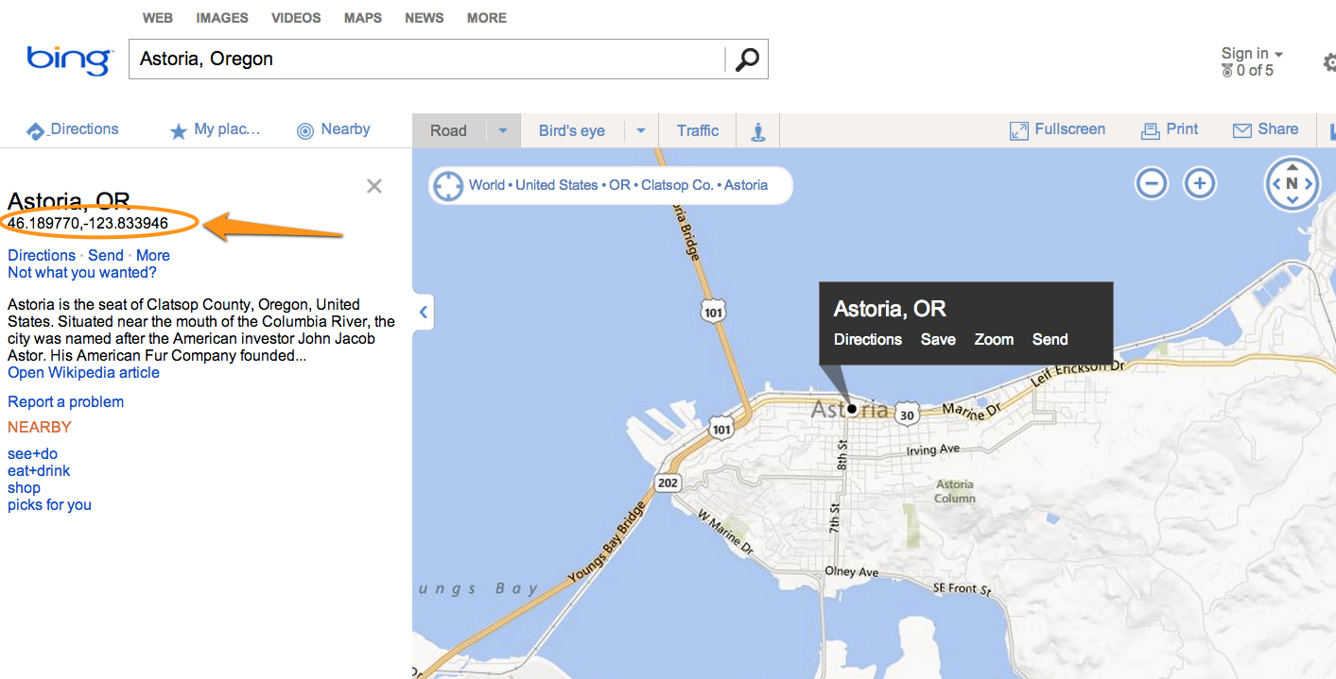Click the search magnifier button
Screen dimensions: 1336x679
747,59
